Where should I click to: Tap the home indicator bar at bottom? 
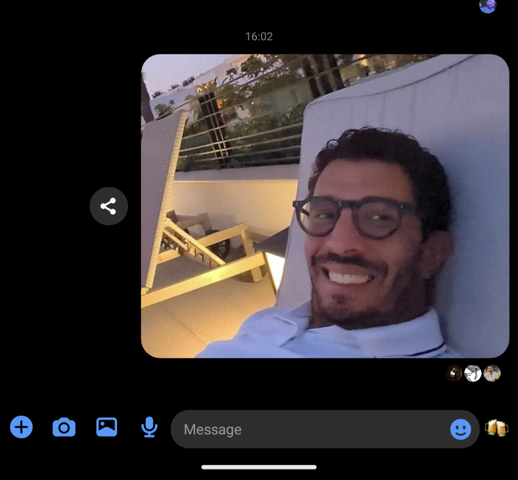tap(259, 467)
